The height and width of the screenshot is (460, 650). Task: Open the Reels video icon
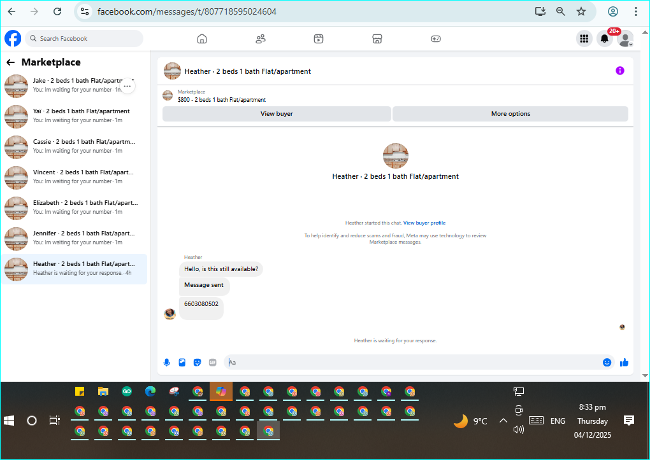coord(319,39)
